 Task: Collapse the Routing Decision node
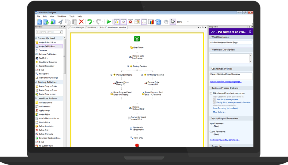pos(128,66)
